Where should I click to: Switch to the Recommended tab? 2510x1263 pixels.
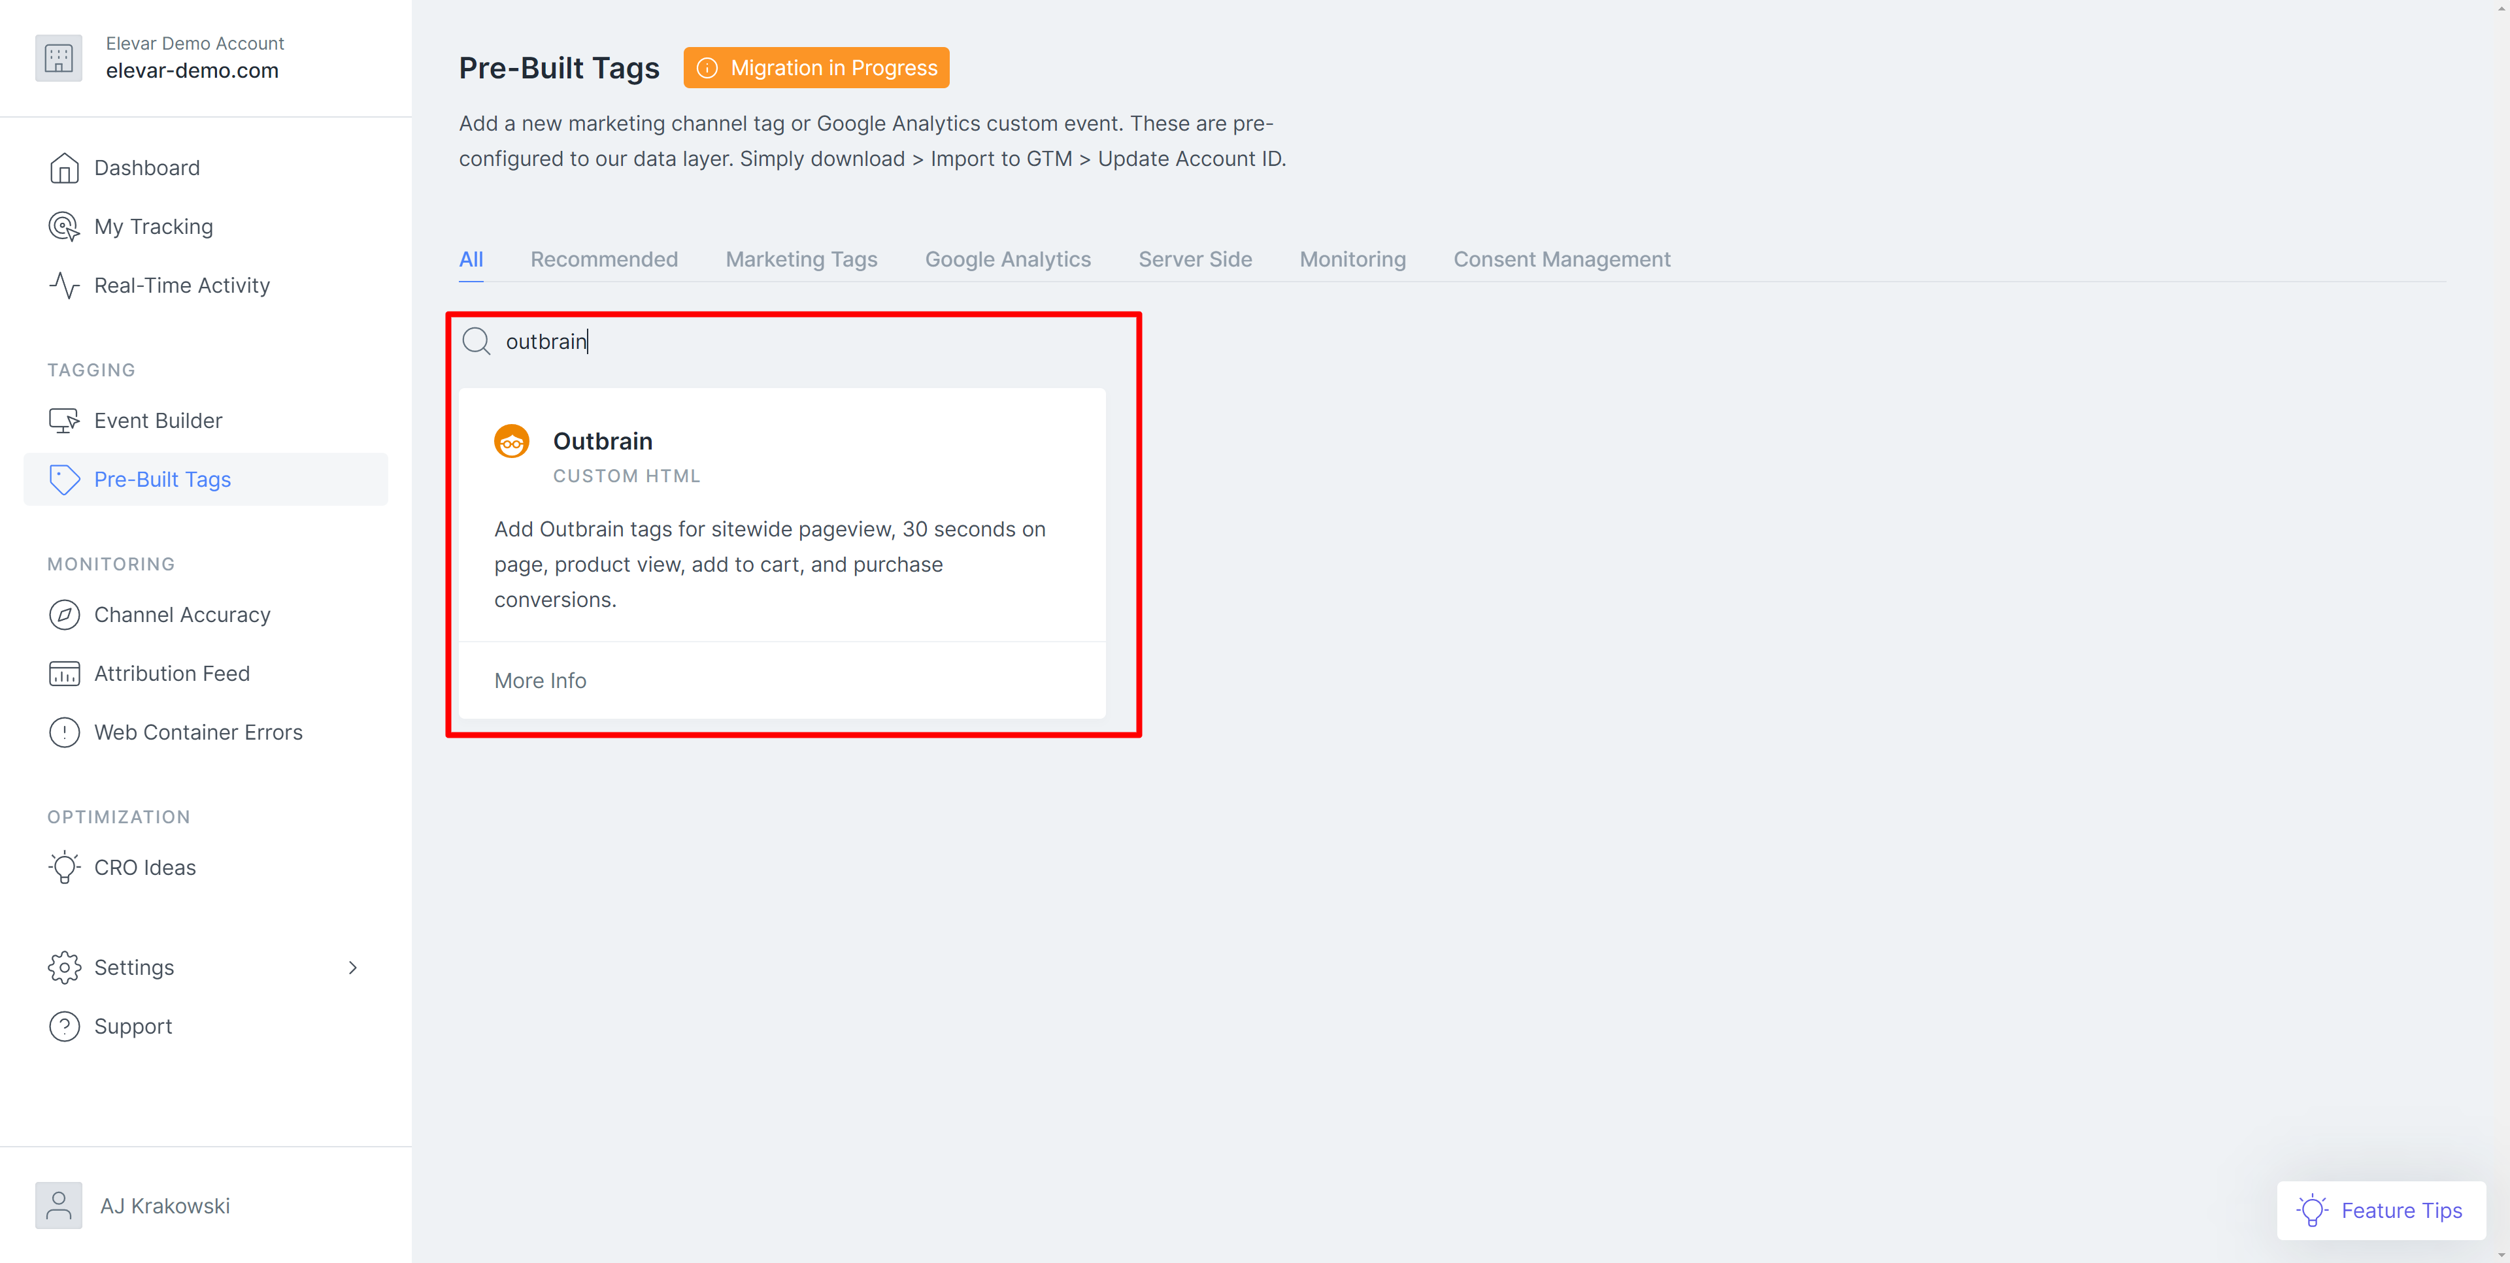[x=603, y=259]
